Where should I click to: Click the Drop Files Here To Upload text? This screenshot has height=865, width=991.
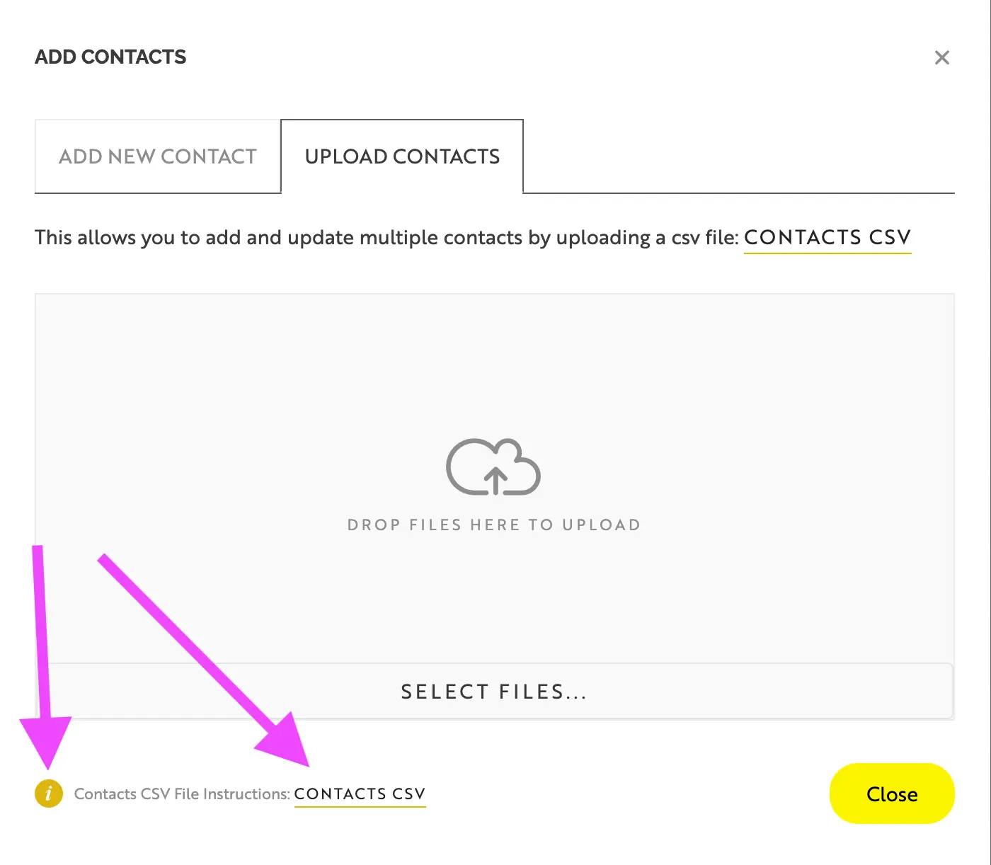pos(493,525)
